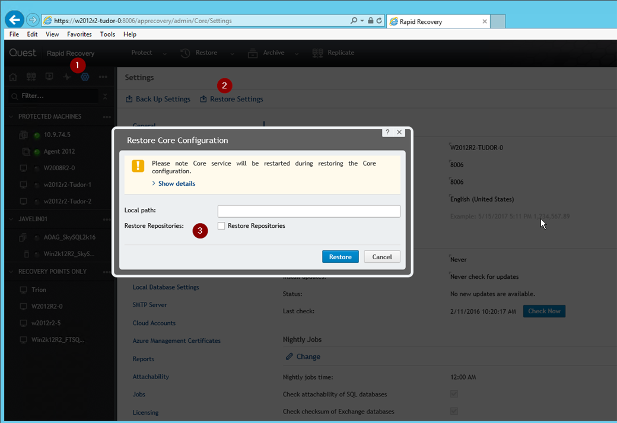Click the Archive box icon in top bar
Viewport: 617px width, 423px height.
point(253,53)
